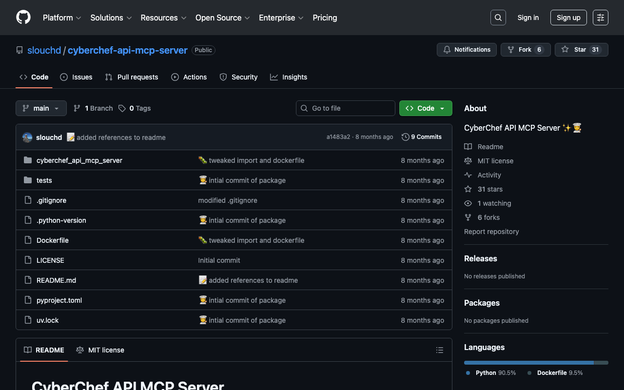
Task: Star the repository
Action: [581, 50]
